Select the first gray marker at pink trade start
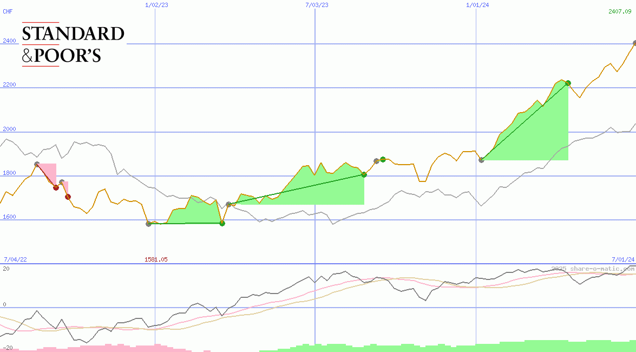The image size is (636, 352). pos(37,165)
